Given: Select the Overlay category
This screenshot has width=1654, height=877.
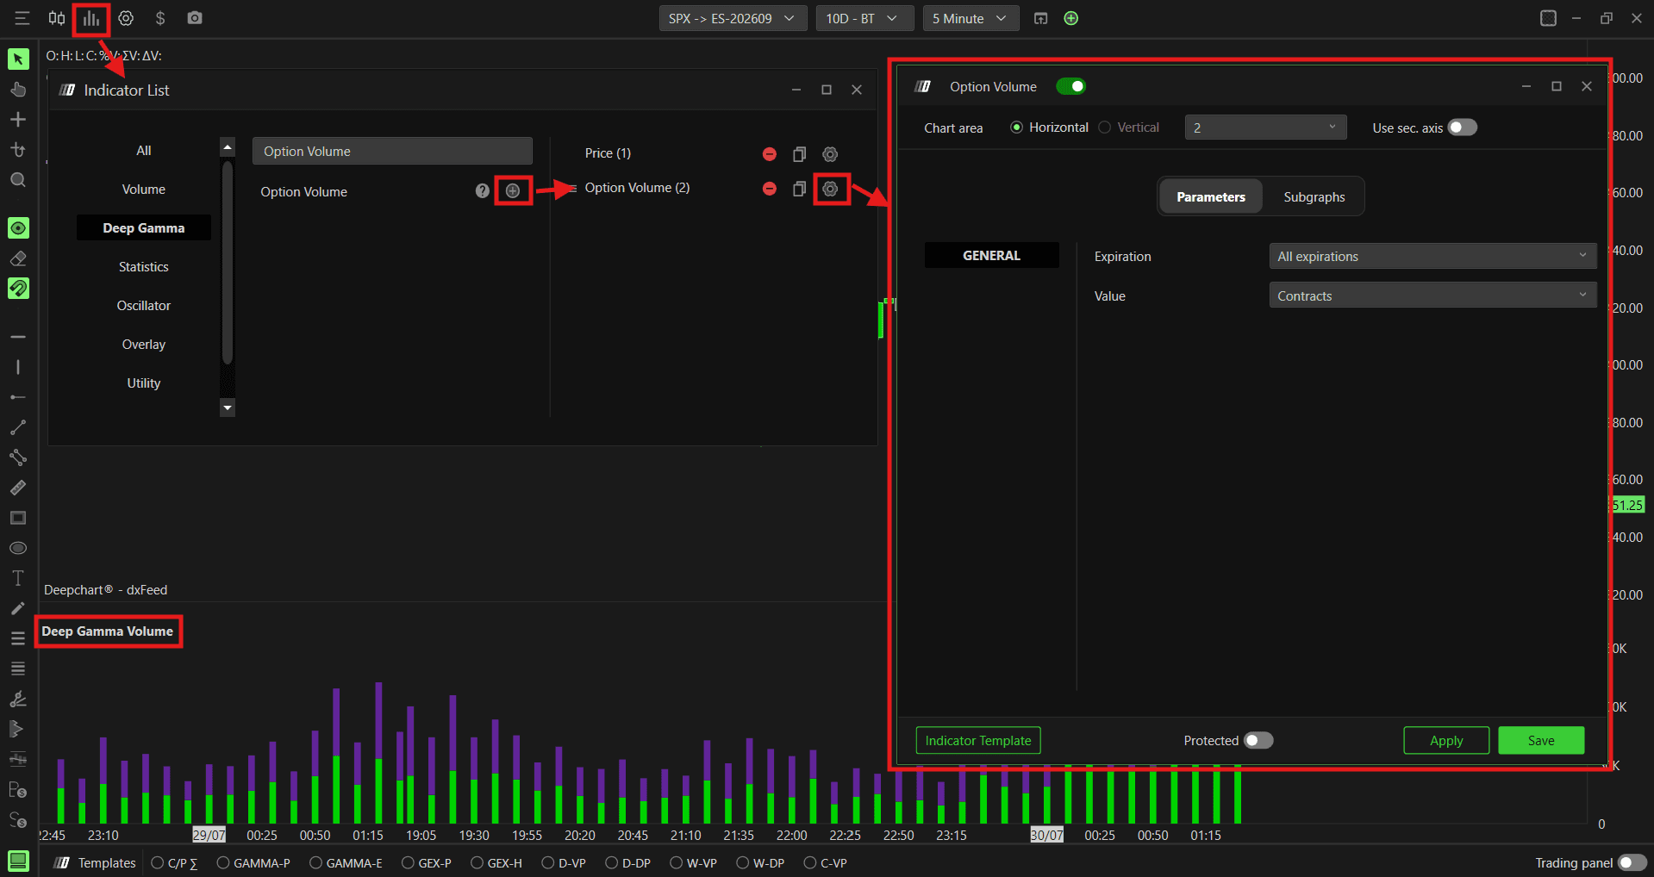Looking at the screenshot, I should coord(144,344).
